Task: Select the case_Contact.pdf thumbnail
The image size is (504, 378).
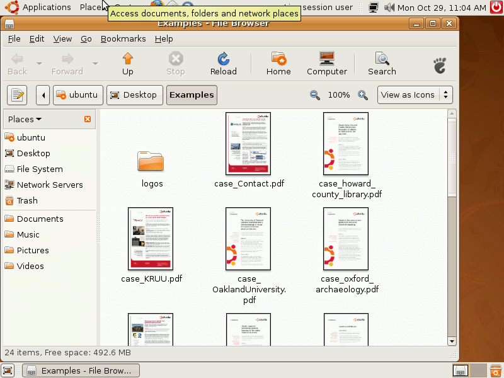Action: pyautogui.click(x=248, y=144)
